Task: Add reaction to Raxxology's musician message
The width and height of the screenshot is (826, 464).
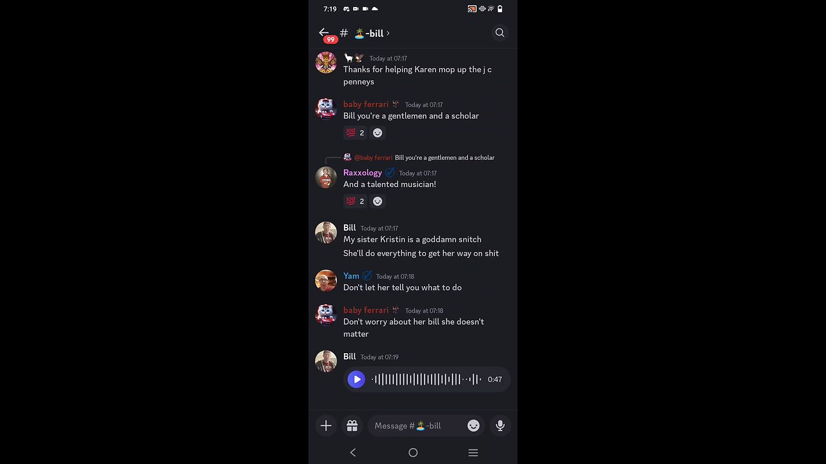Action: 378,201
